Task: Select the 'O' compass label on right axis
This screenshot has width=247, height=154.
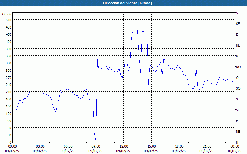Action: (x=237, y=78)
